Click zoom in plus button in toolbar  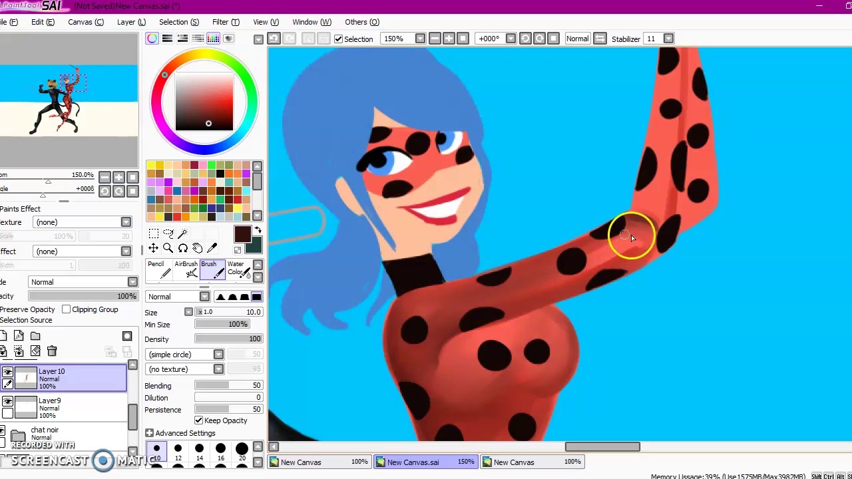(x=449, y=39)
